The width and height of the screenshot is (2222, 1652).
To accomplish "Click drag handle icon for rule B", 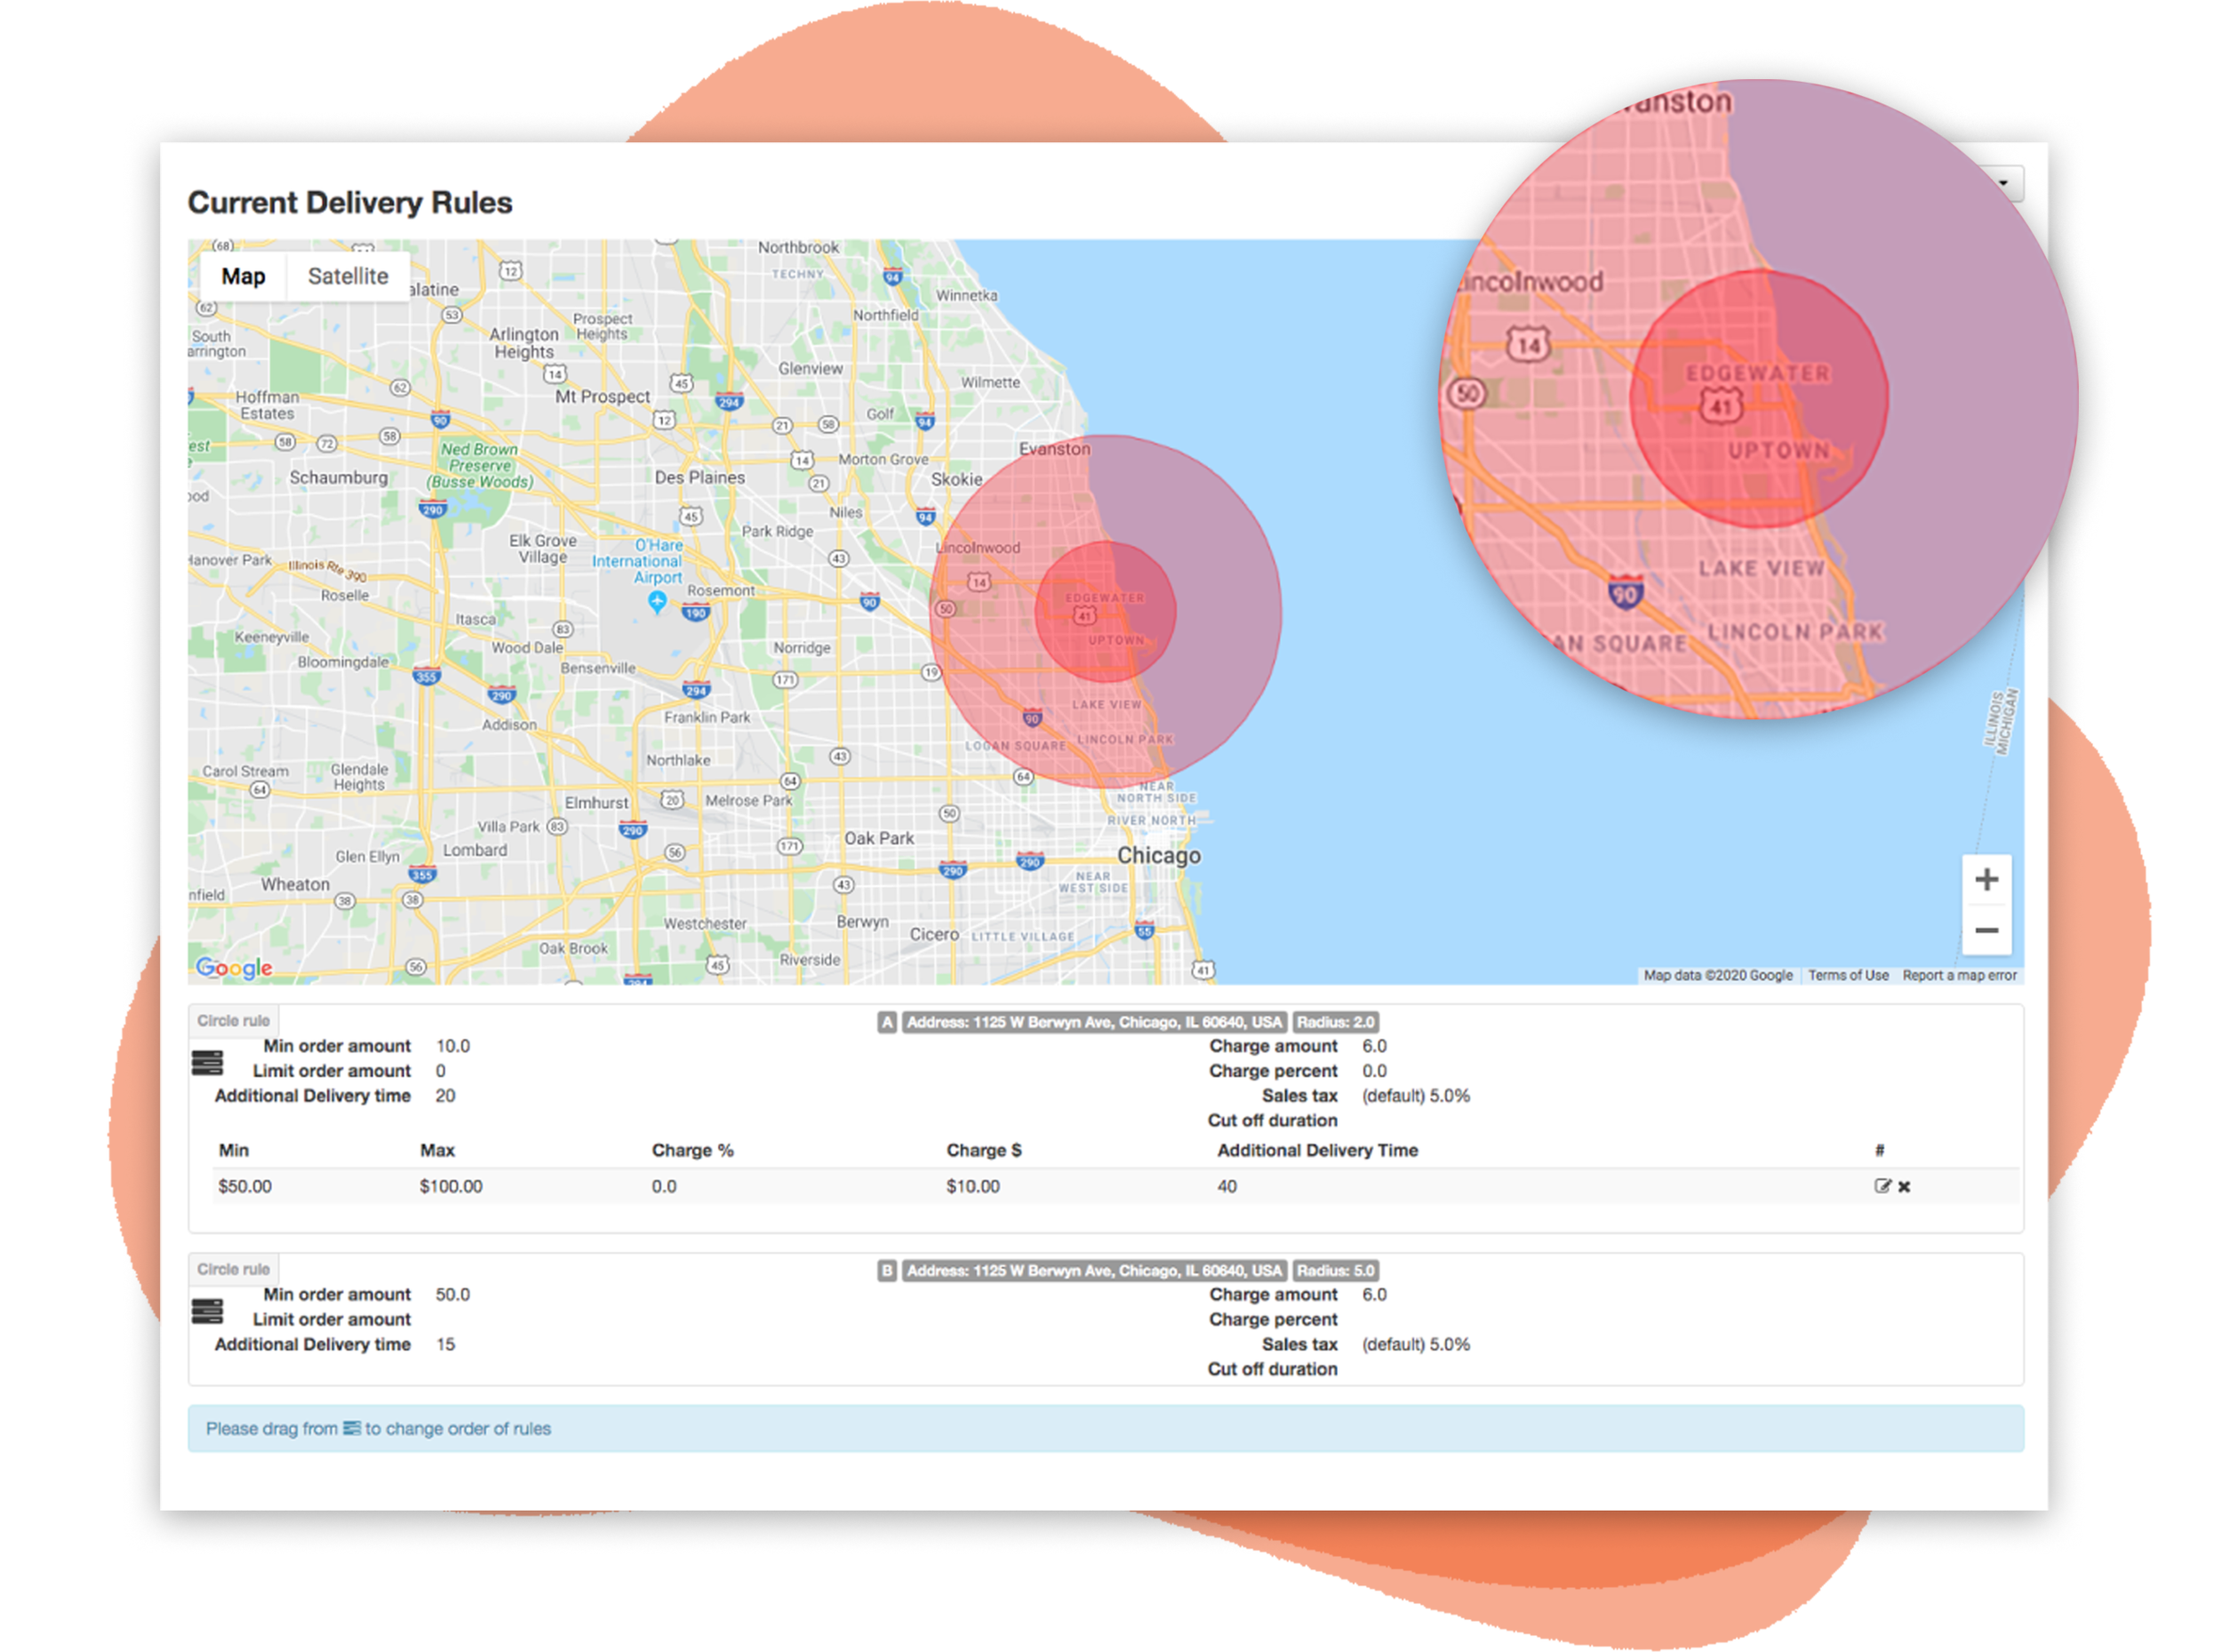I will 207,1311.
